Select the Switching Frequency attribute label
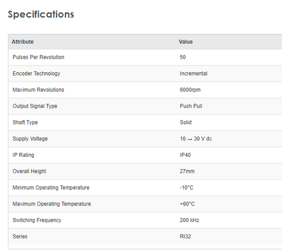Screen dimensions: 282x252 [x=37, y=220]
